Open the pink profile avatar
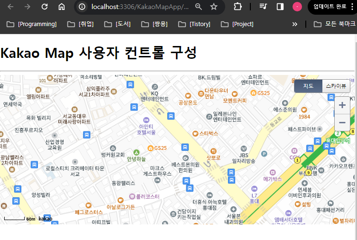 [297, 7]
